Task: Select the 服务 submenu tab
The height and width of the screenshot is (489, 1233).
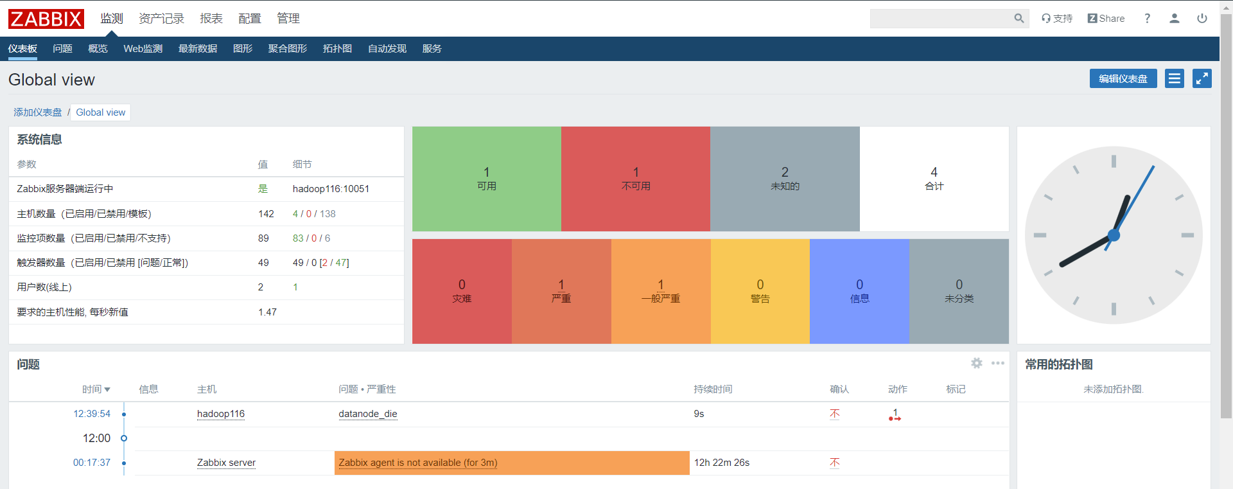Action: [x=432, y=49]
